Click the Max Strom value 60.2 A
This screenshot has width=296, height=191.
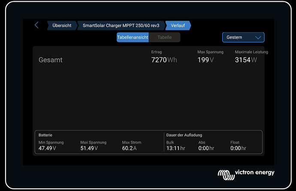[x=129, y=148]
